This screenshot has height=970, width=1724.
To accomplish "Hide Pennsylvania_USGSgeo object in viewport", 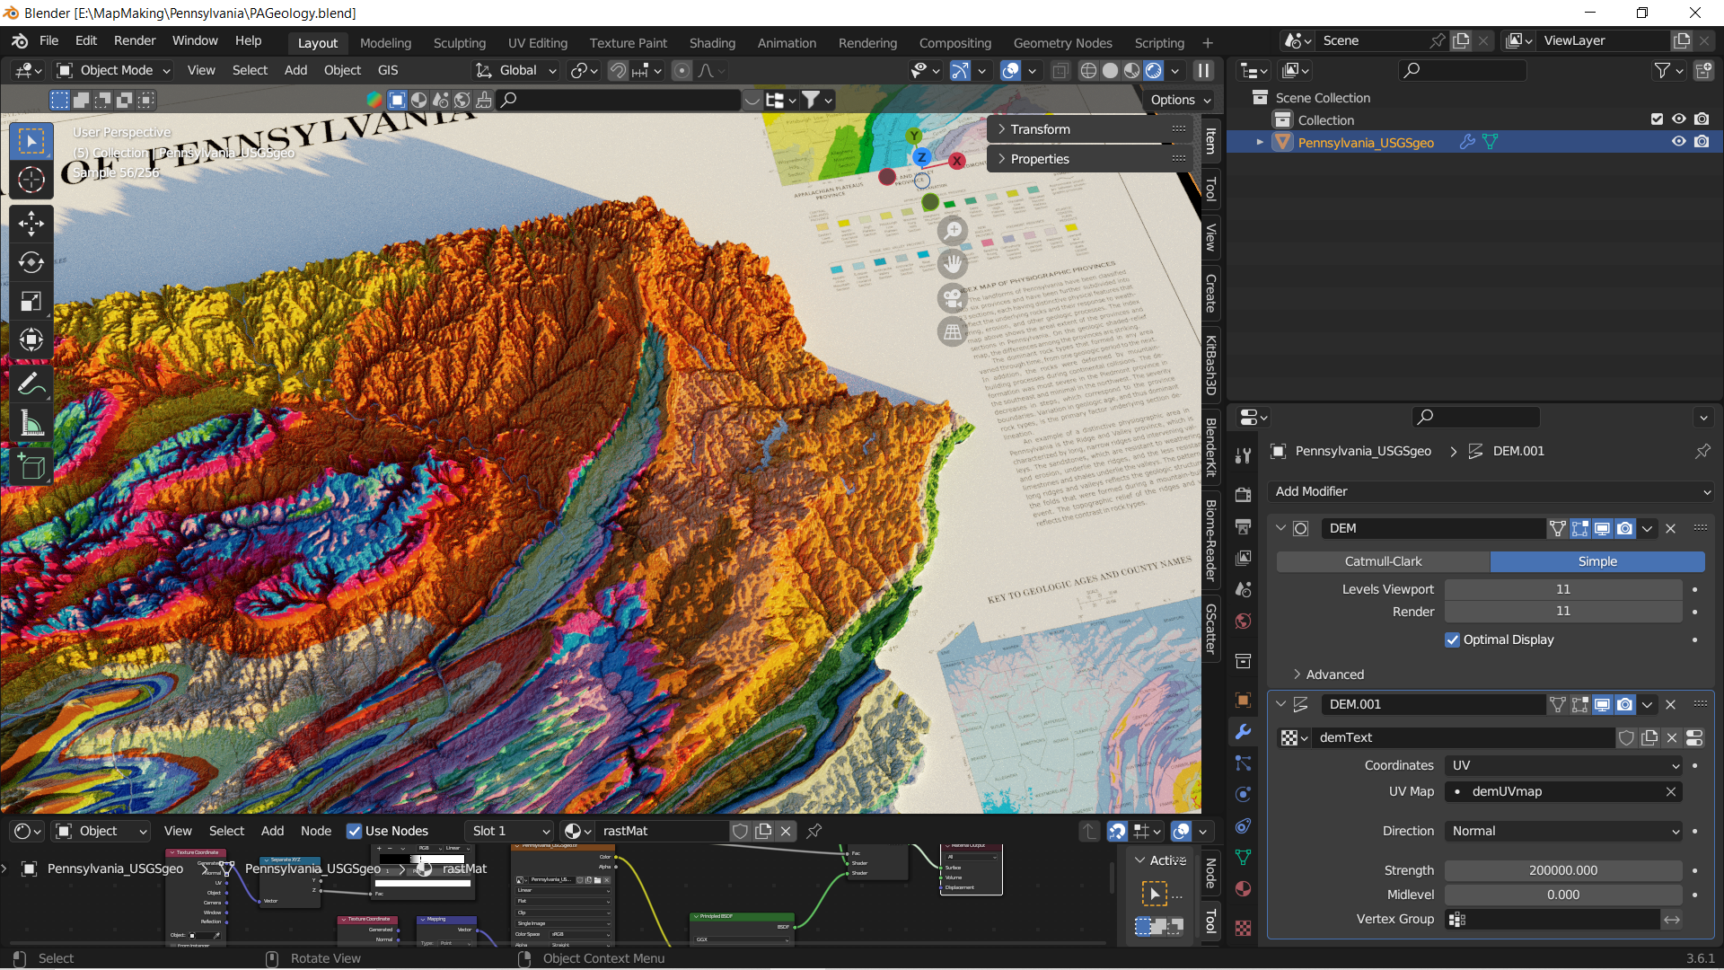I will click(1678, 142).
